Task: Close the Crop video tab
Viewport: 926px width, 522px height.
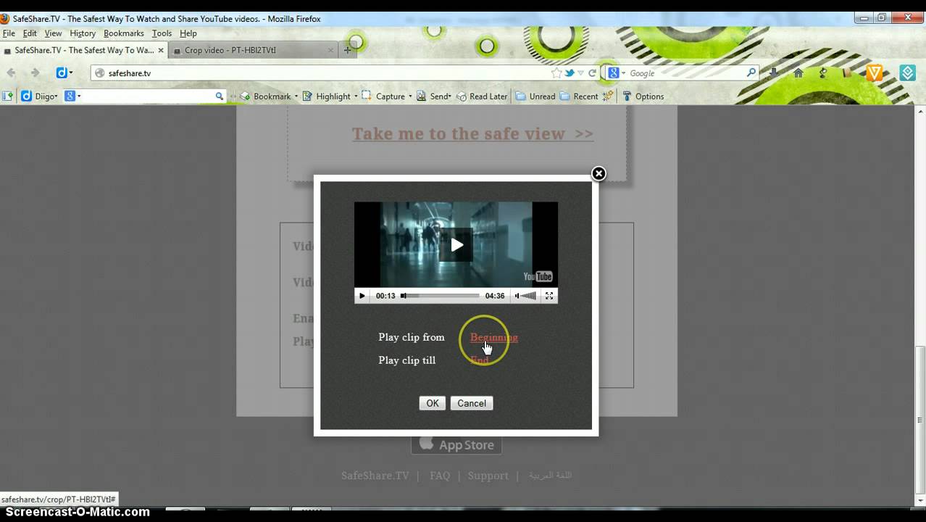Action: pyautogui.click(x=330, y=50)
